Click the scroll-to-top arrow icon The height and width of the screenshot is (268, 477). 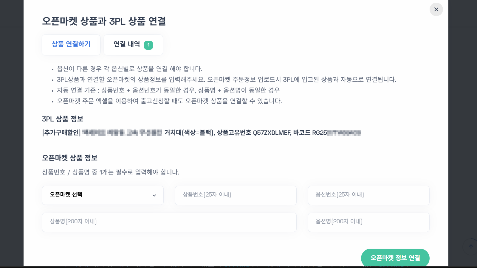[471, 246]
